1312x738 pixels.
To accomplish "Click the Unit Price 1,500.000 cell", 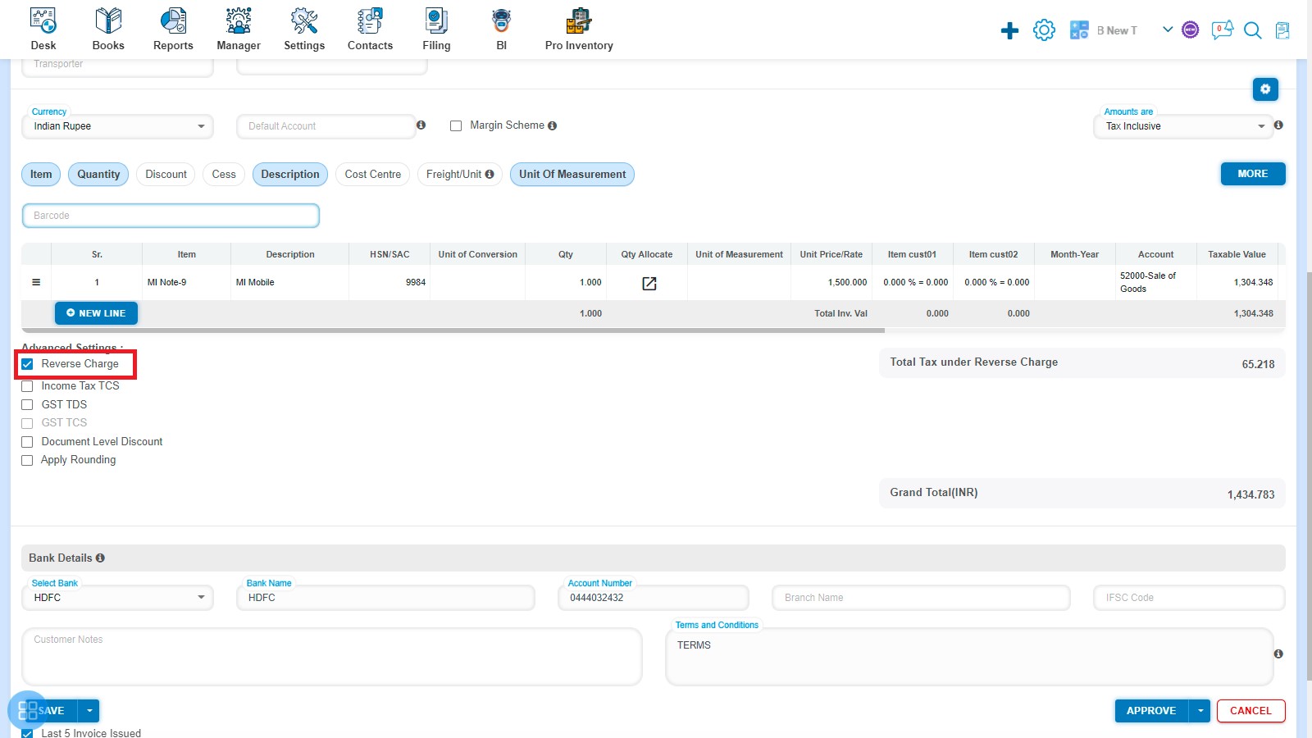I will point(831,282).
